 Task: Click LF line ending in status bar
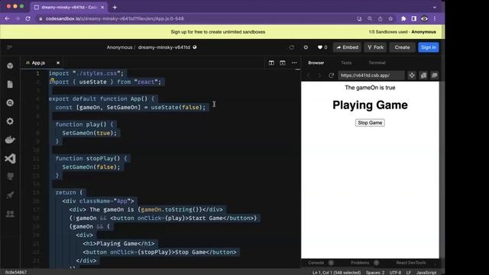pos(409,273)
